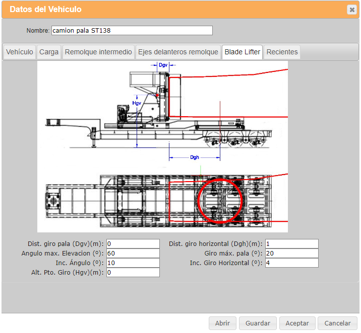
Task: Focus the Inc. Ángulo field
Action: (x=133, y=263)
